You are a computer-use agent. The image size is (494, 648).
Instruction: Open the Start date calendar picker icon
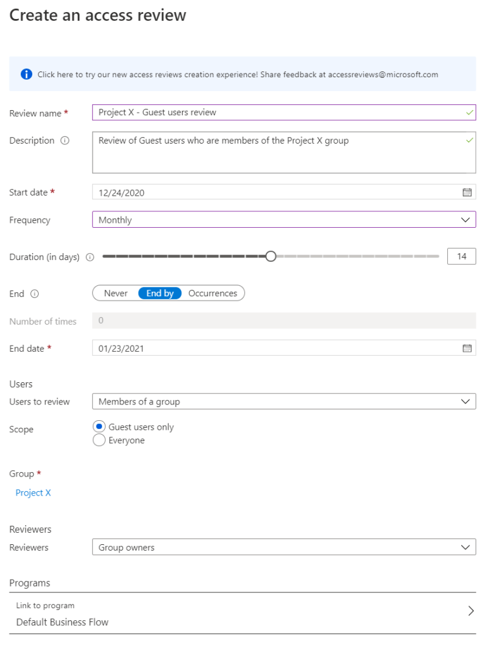point(467,192)
